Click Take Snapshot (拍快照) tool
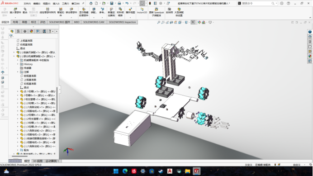313x176 pixels. tap(169, 11)
